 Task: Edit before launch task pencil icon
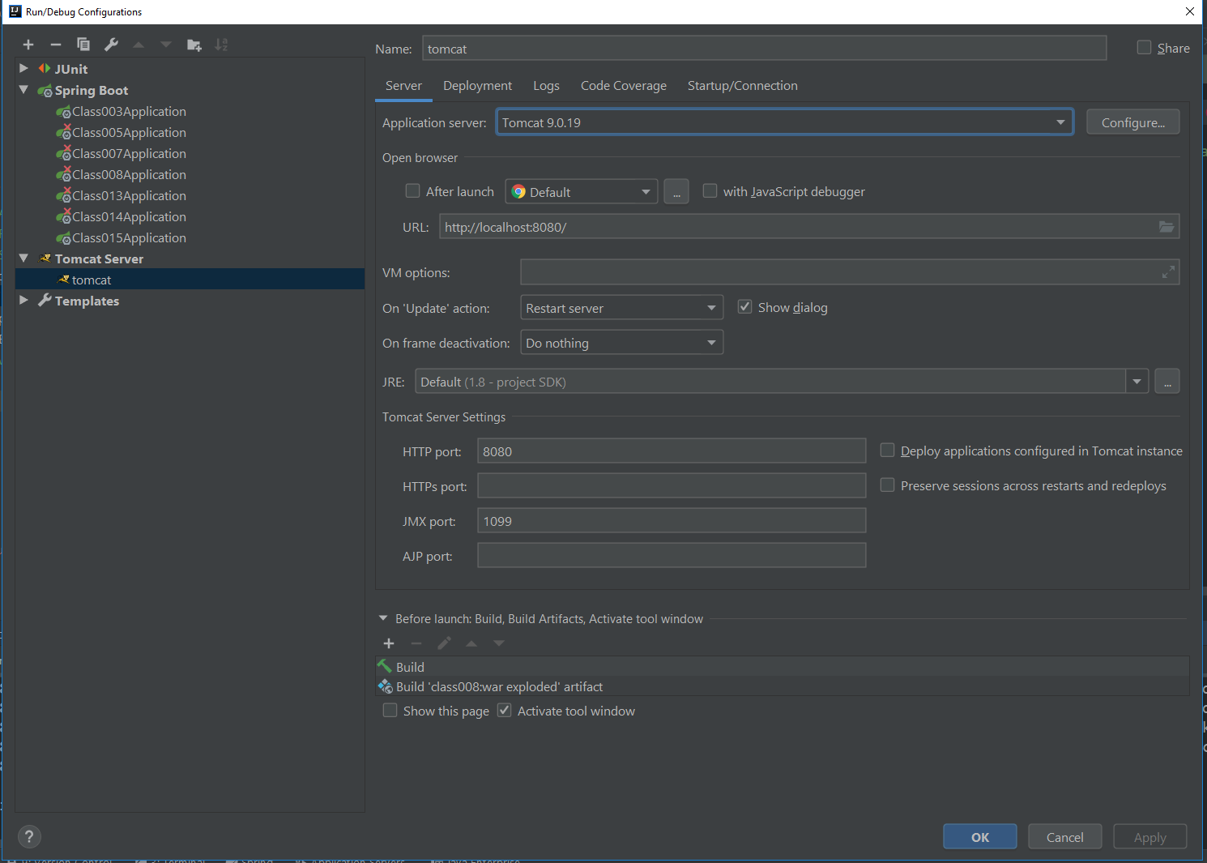(444, 643)
